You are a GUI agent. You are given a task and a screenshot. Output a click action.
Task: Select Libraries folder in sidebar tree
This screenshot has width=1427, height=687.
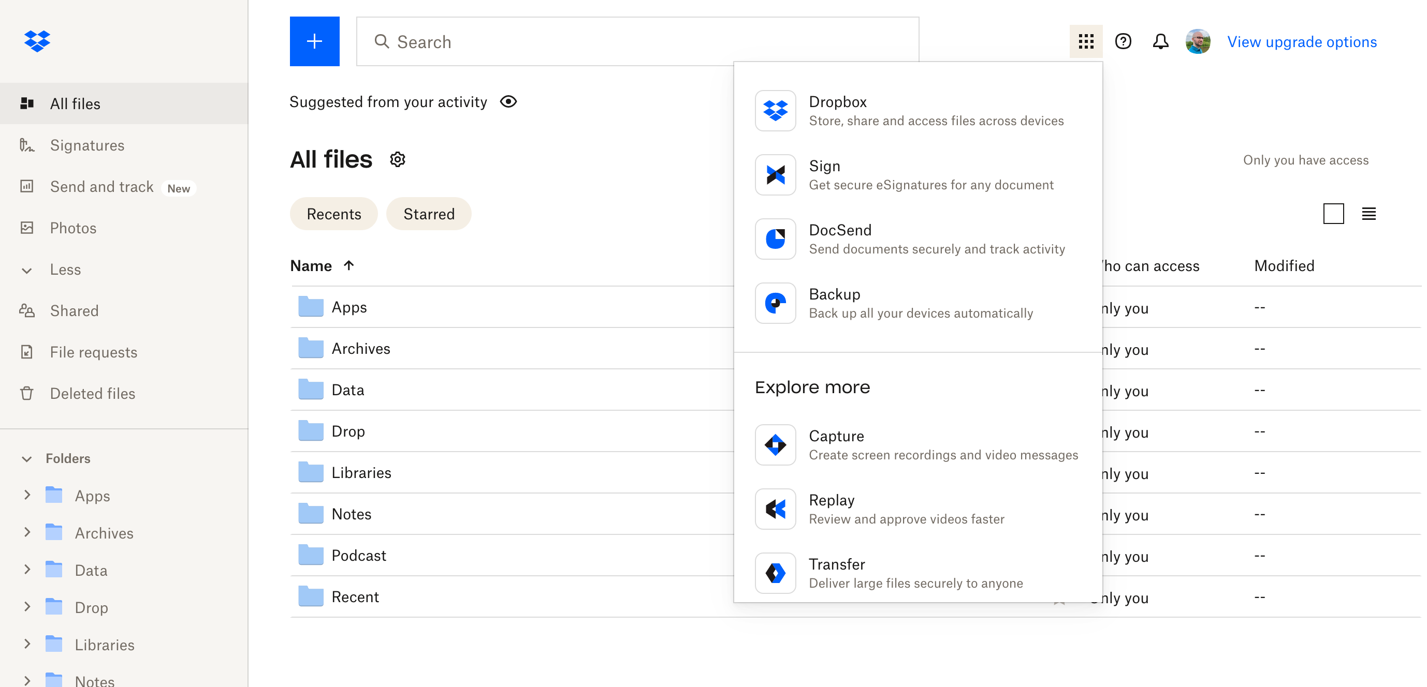click(x=105, y=645)
